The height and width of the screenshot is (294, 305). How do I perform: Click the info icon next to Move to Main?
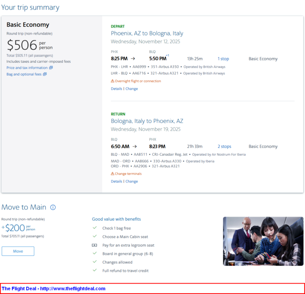pos(53,208)
